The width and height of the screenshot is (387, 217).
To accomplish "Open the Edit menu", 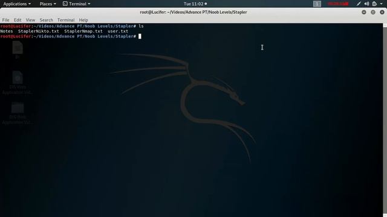I will coord(18,20).
